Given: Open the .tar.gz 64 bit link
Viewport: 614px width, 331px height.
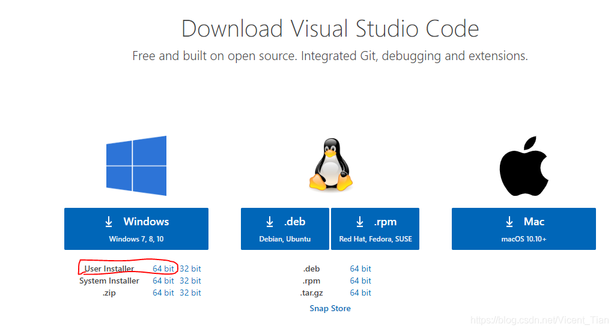Looking at the screenshot, I should (360, 293).
